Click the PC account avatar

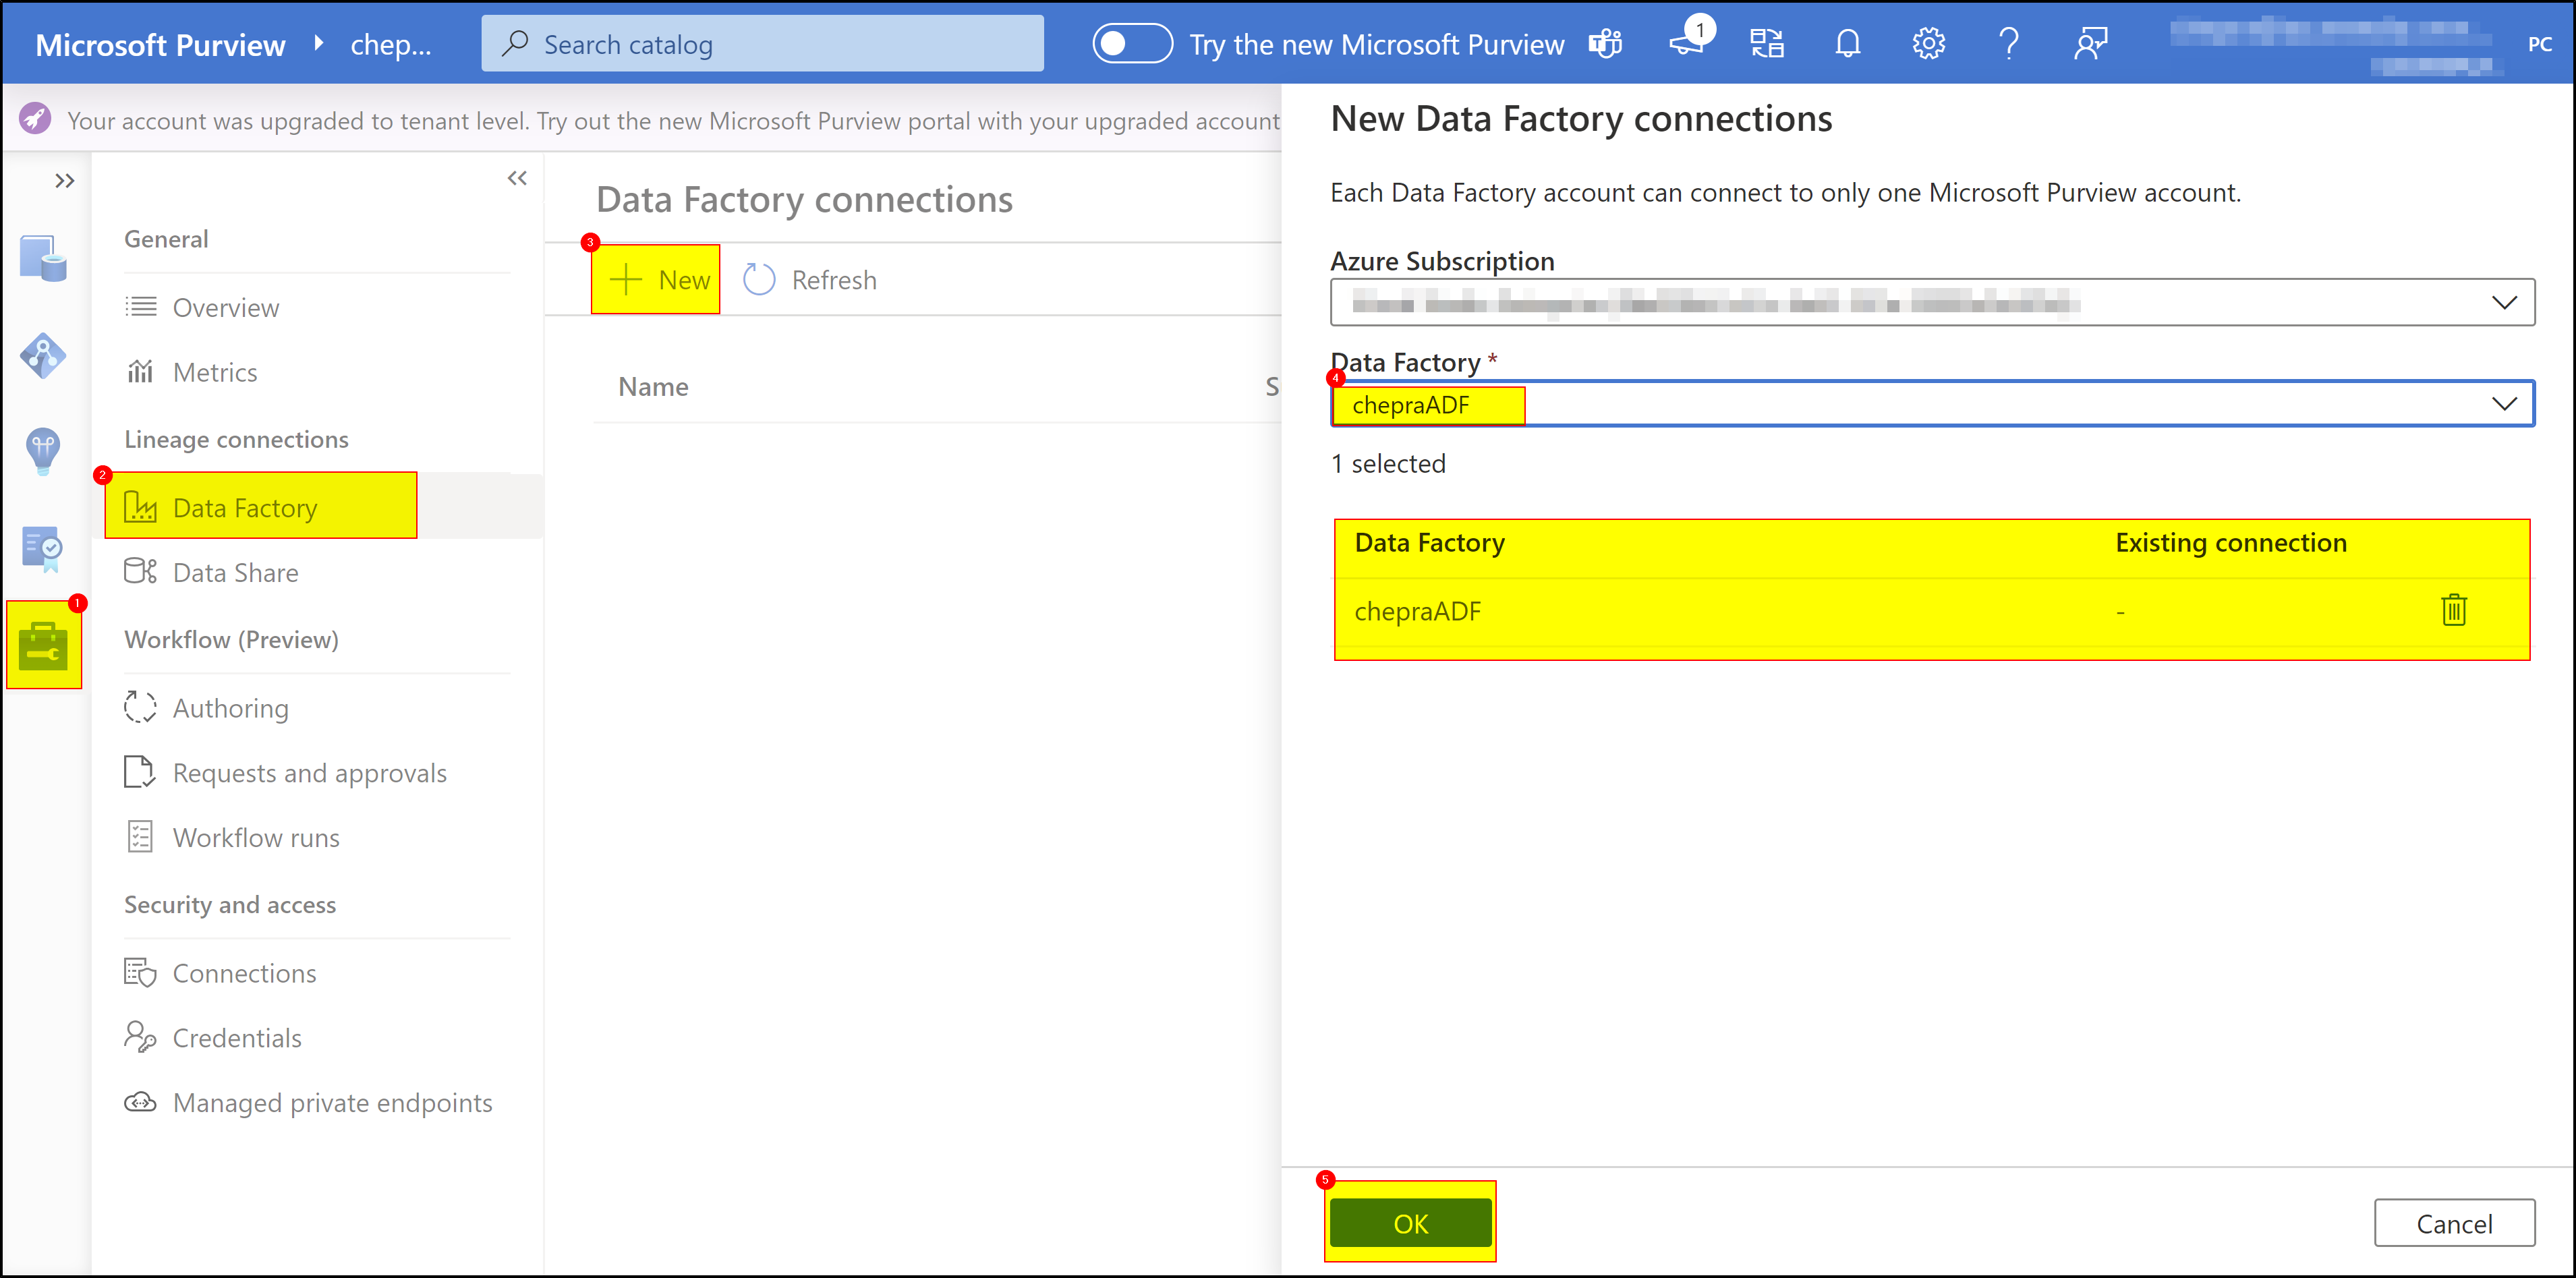[2539, 44]
